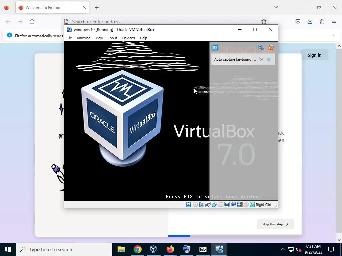This screenshot has width=342, height=256.
Task: Bookmark this page with the star icon
Action: tap(264, 21)
